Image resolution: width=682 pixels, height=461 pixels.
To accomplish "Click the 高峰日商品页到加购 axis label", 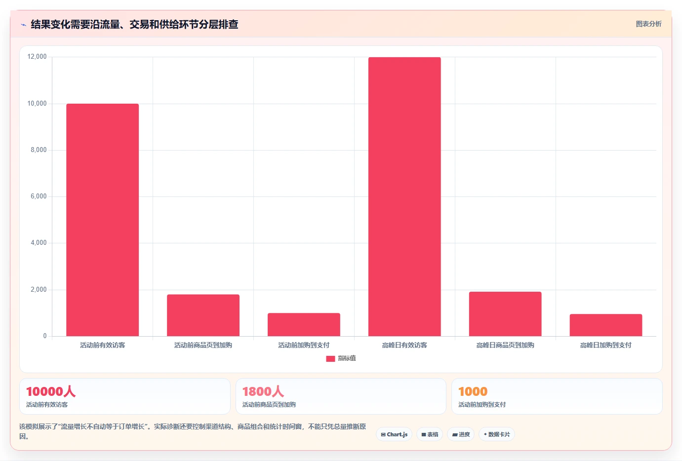I will click(505, 346).
